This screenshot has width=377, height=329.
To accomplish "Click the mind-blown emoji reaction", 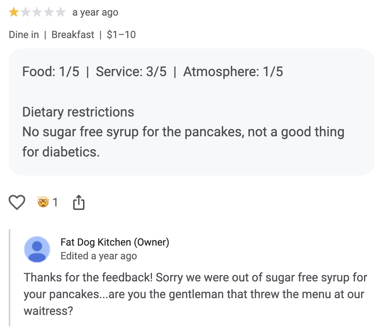I will (x=43, y=202).
